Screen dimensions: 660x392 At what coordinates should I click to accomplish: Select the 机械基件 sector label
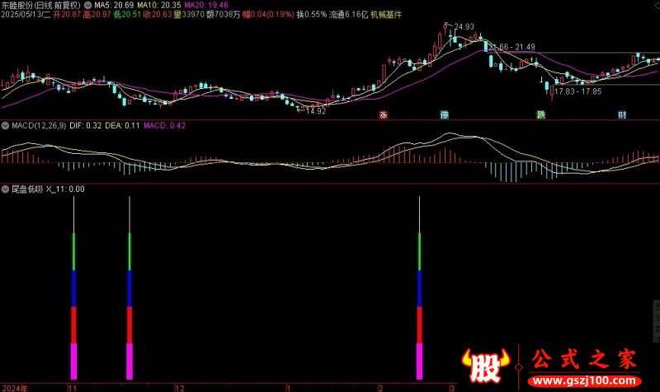pyautogui.click(x=386, y=15)
